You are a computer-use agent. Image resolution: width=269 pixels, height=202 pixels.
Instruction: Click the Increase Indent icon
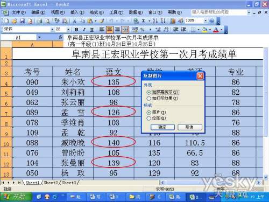point(183,30)
